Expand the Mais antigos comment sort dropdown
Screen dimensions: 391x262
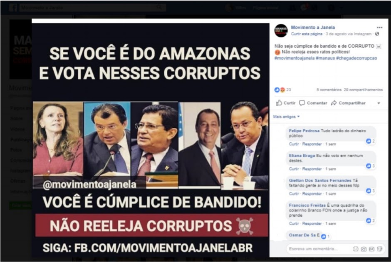coord(286,117)
